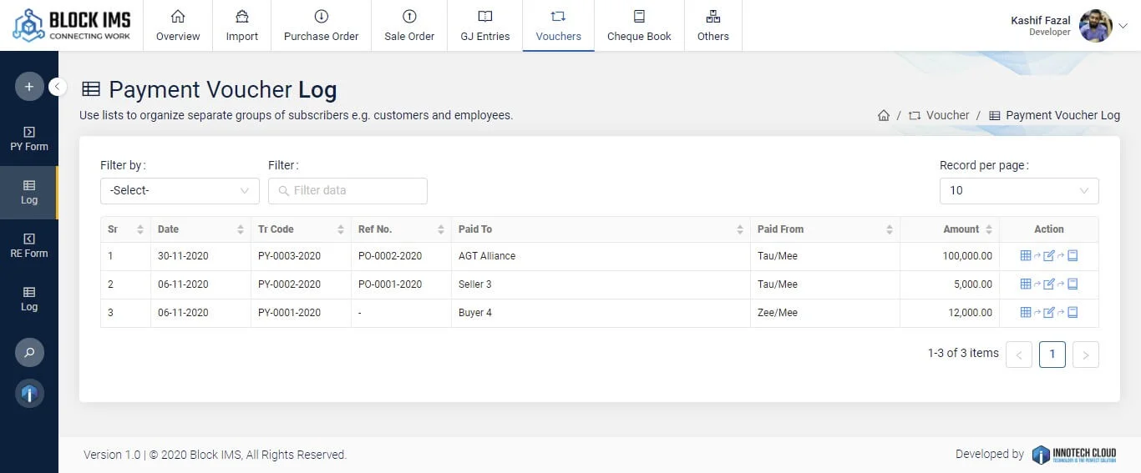Click the sidebar search magnifier icon
1141x473 pixels.
(29, 353)
